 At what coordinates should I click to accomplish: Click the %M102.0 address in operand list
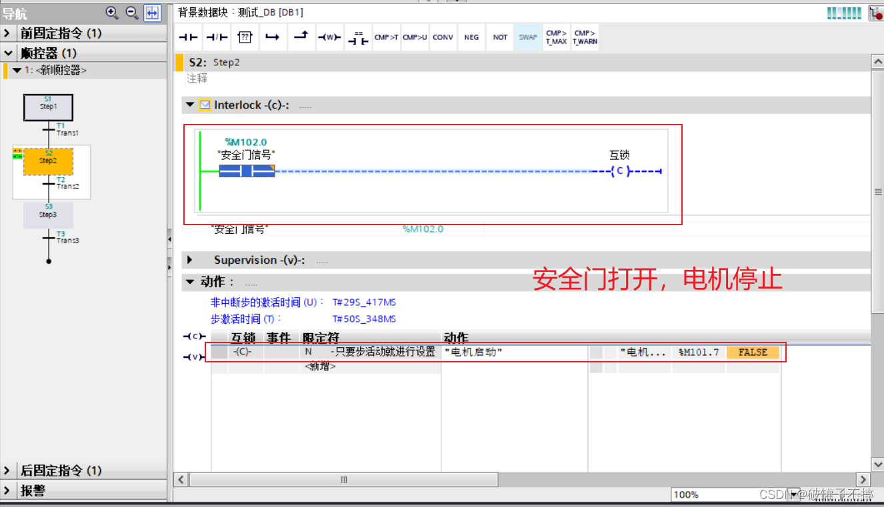pos(423,229)
